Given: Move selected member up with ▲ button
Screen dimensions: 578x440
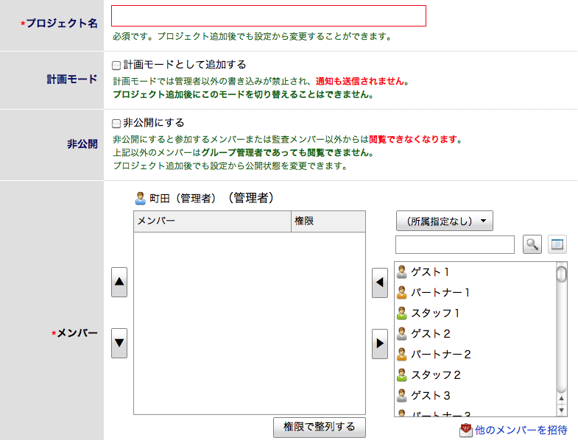Looking at the screenshot, I should [119, 282].
